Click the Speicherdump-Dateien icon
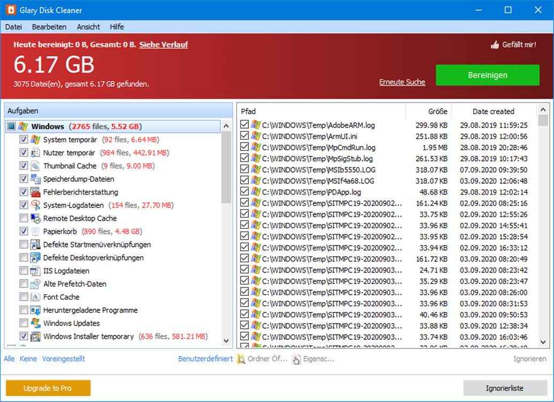This screenshot has height=402, width=554. 35,178
